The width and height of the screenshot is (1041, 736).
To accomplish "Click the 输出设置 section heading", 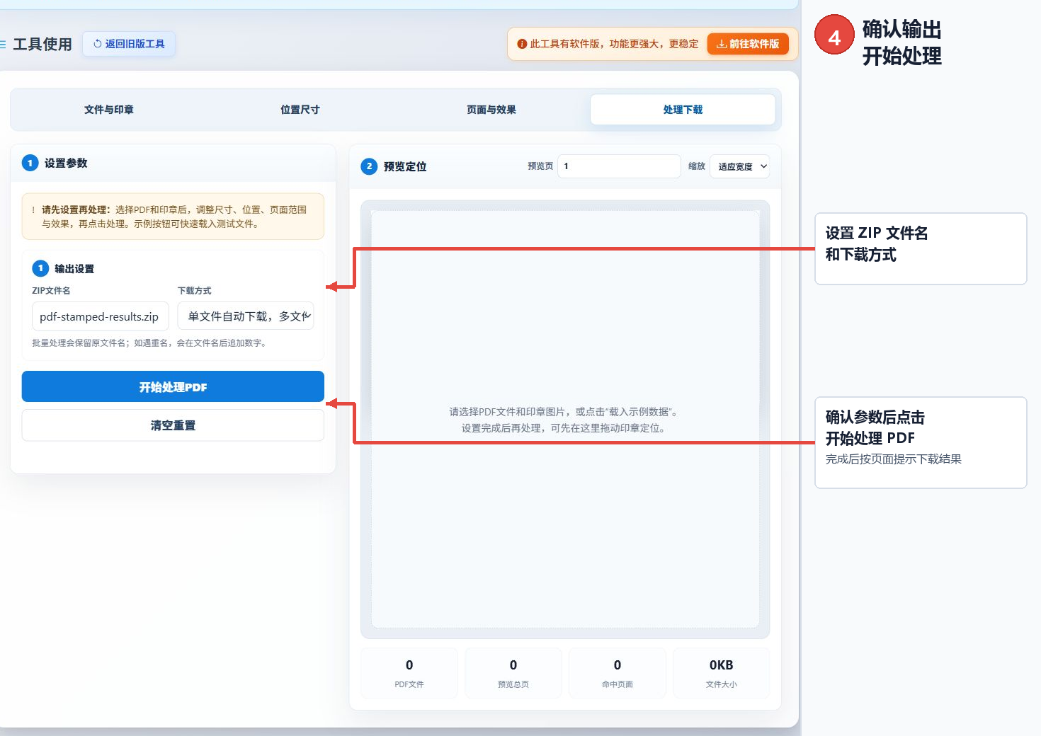I will point(74,269).
